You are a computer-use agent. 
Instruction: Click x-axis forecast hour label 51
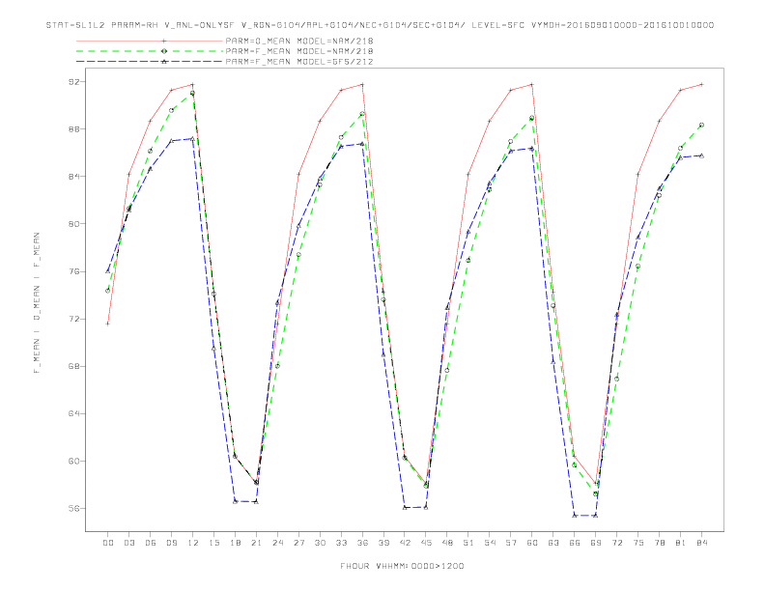pyautogui.click(x=468, y=543)
